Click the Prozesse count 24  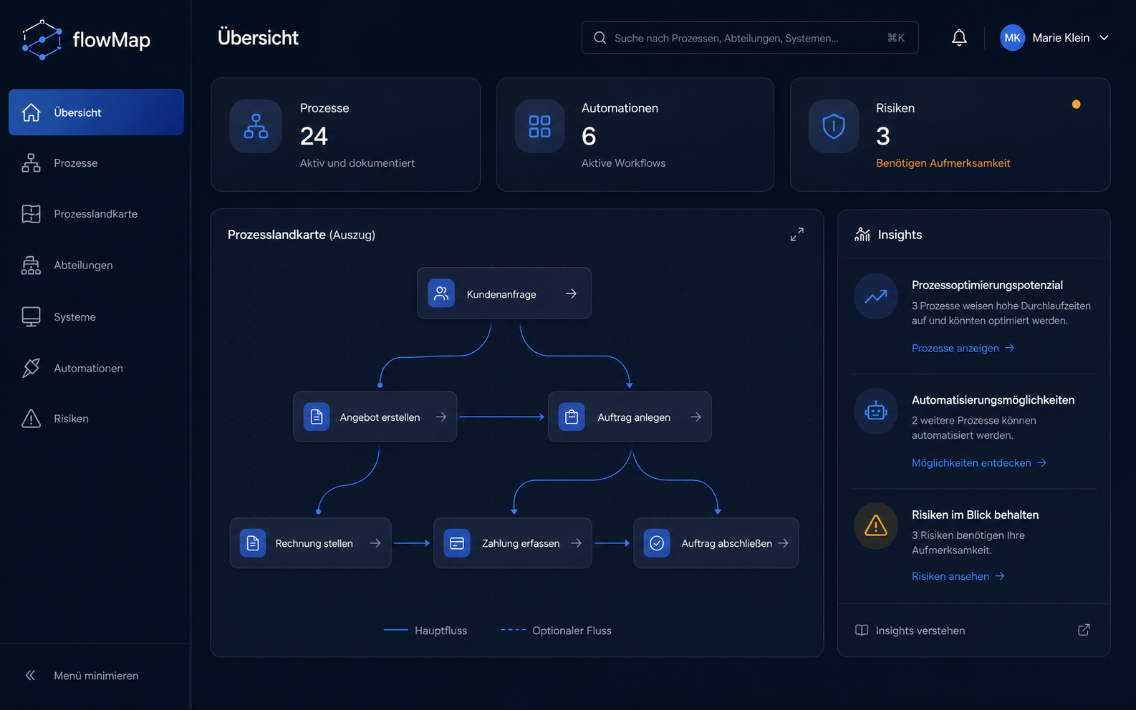coord(314,136)
